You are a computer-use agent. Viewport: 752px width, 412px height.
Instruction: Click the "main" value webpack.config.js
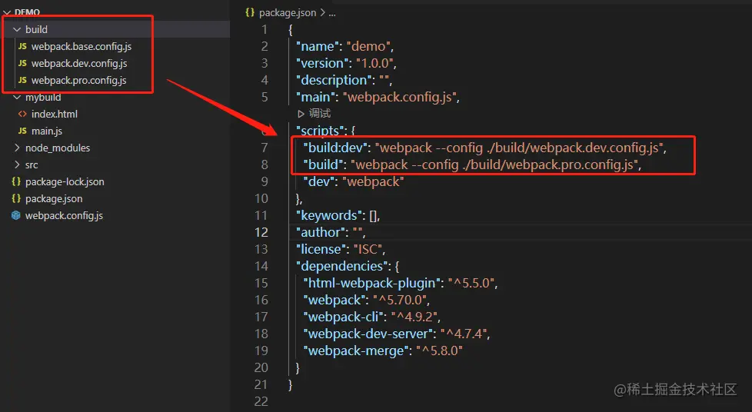(x=400, y=98)
